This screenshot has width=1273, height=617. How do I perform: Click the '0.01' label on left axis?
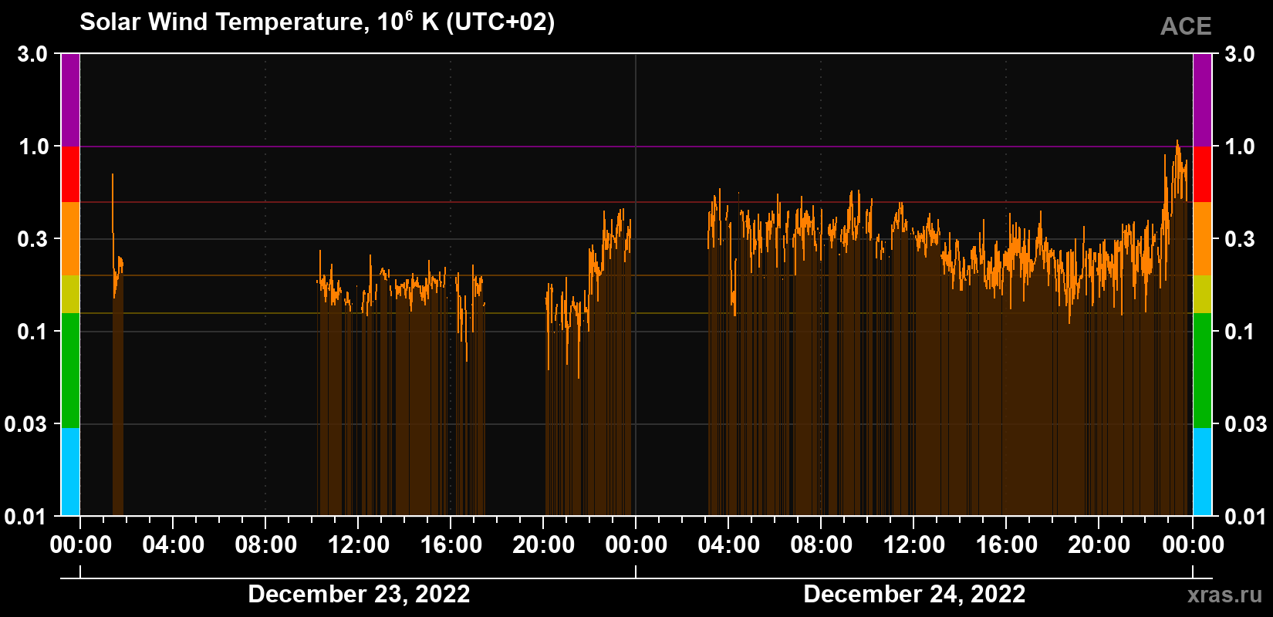pos(26,516)
